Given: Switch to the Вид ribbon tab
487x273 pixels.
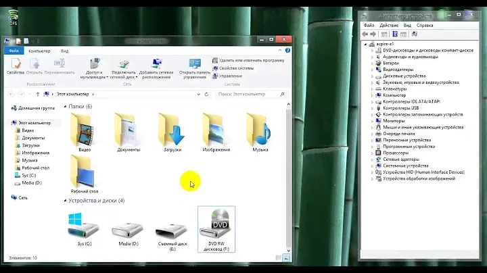Looking at the screenshot, I should [x=64, y=51].
